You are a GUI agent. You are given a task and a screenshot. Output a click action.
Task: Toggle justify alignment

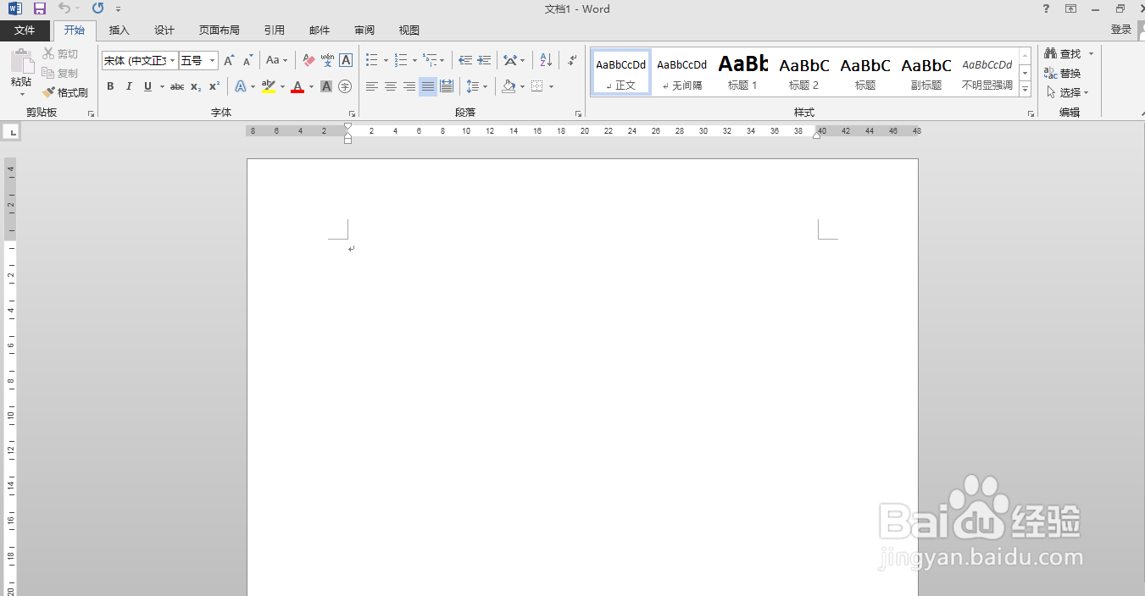[x=428, y=86]
